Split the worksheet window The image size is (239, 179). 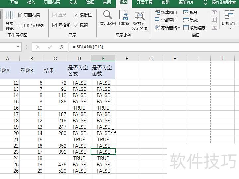tap(190, 12)
